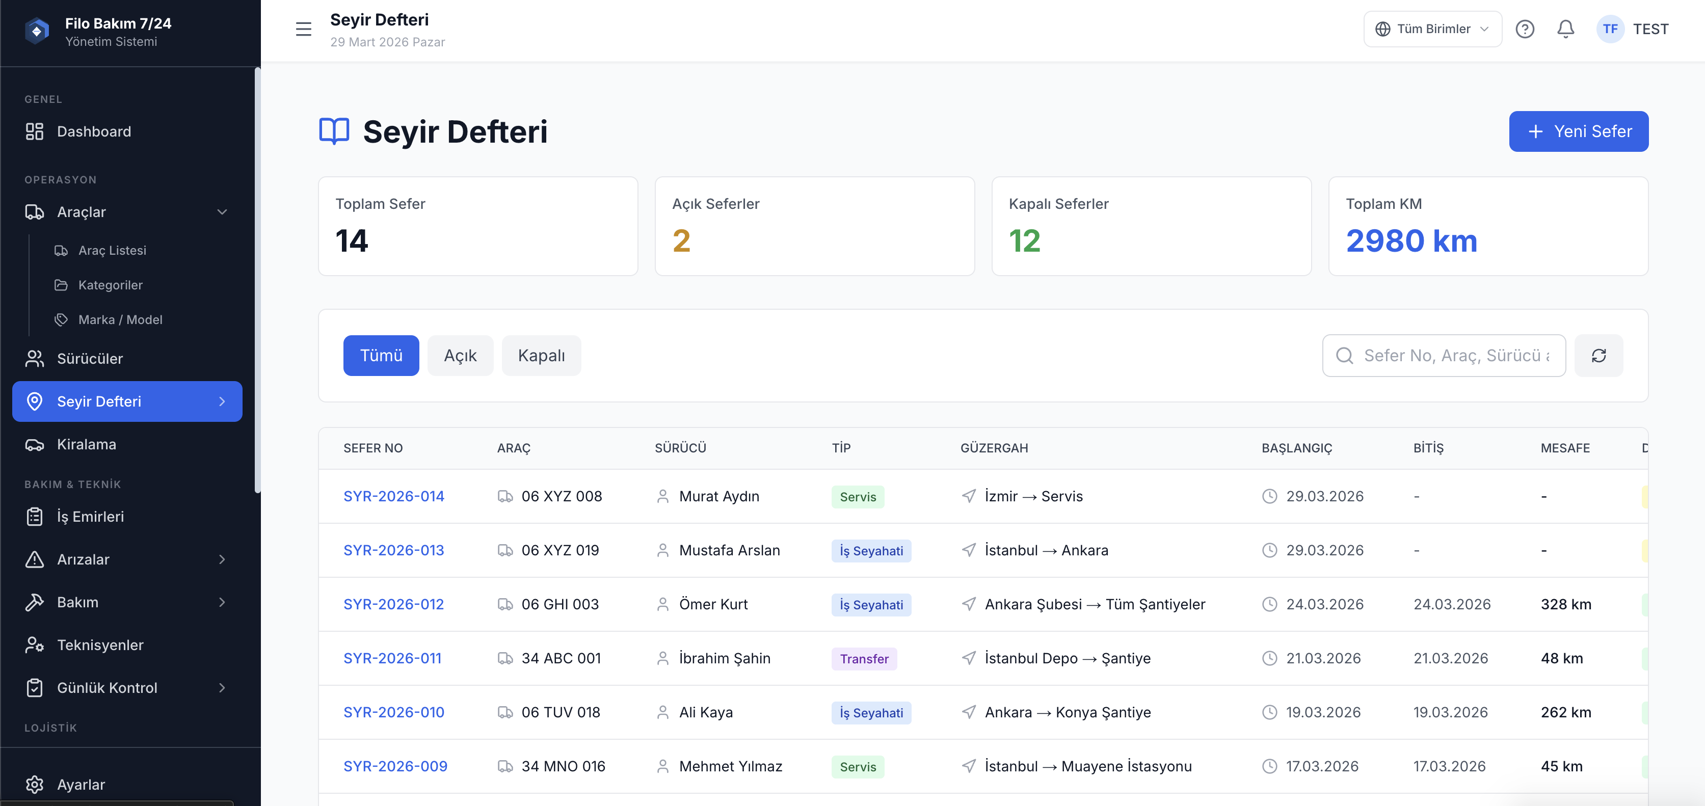Open Dashboard from the sidebar
The image size is (1705, 806).
(x=93, y=131)
